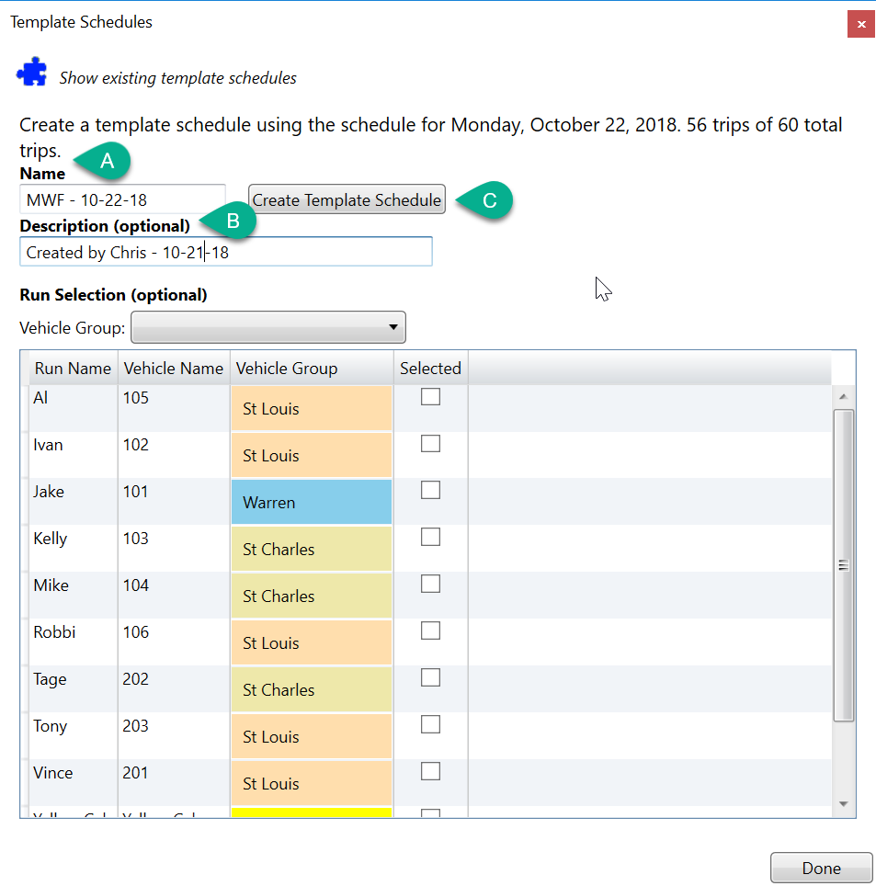Click the Done button
This screenshot has width=876, height=886.
click(x=821, y=867)
